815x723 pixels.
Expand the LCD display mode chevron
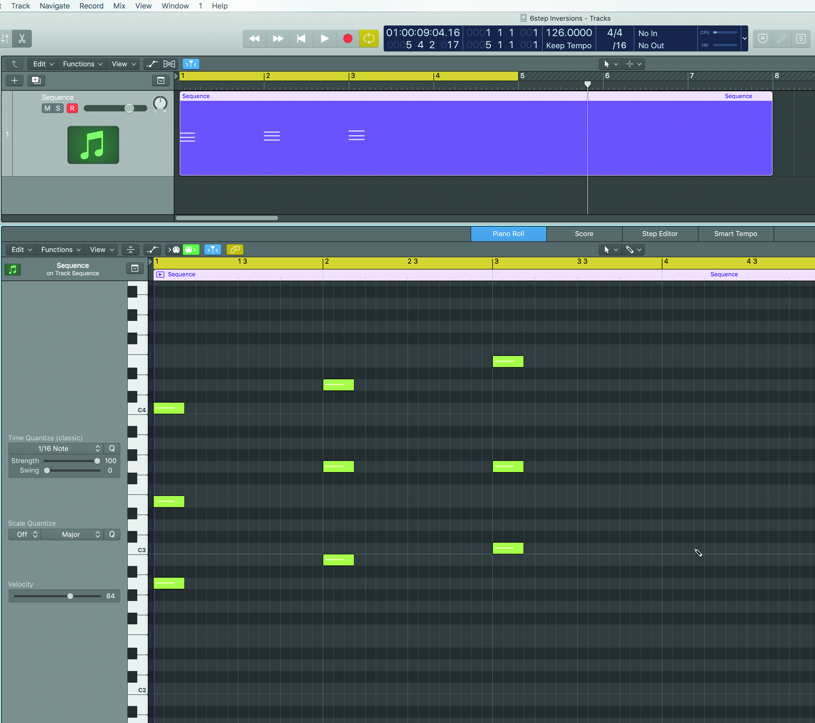[744, 38]
